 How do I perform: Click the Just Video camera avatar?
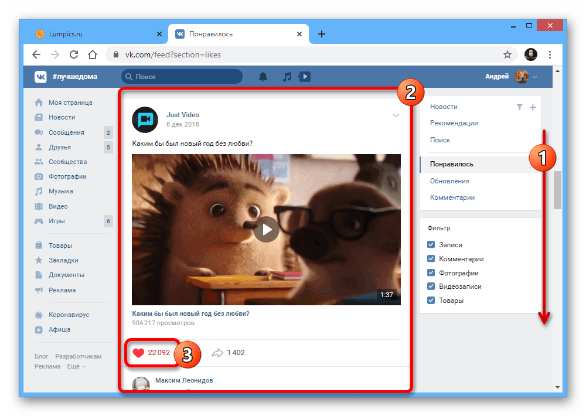(x=145, y=120)
